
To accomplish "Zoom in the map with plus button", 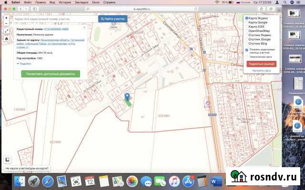I will tap(6, 18).
